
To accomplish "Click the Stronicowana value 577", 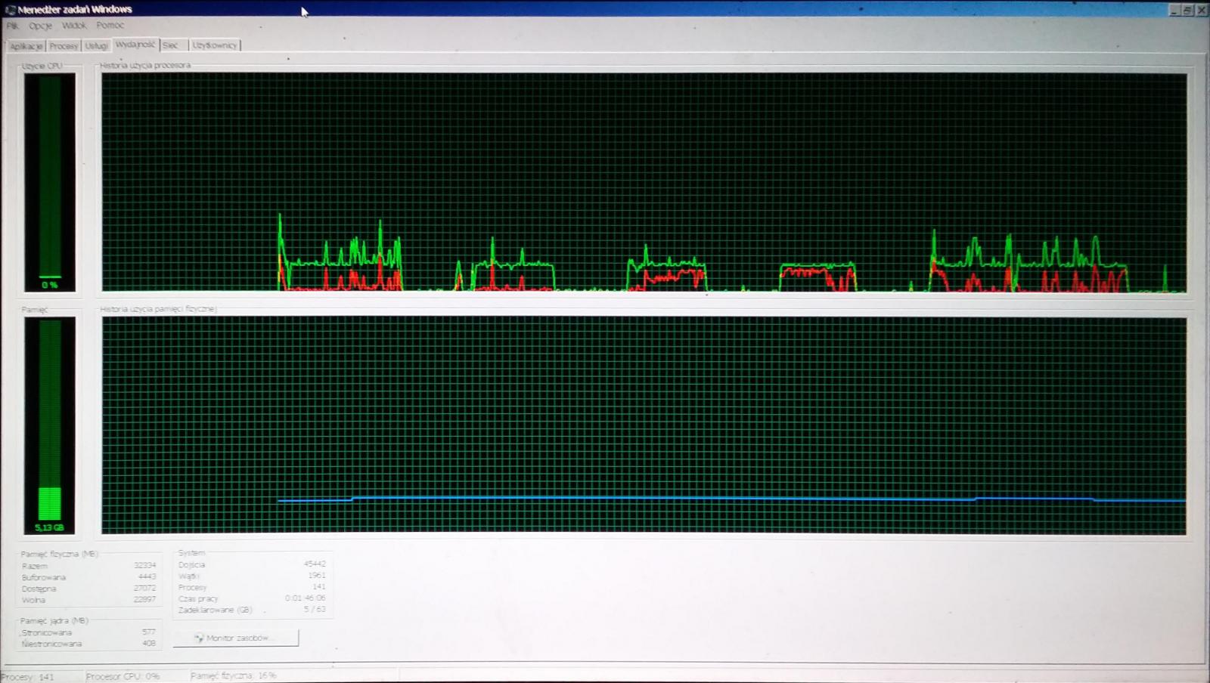I will (x=149, y=632).
